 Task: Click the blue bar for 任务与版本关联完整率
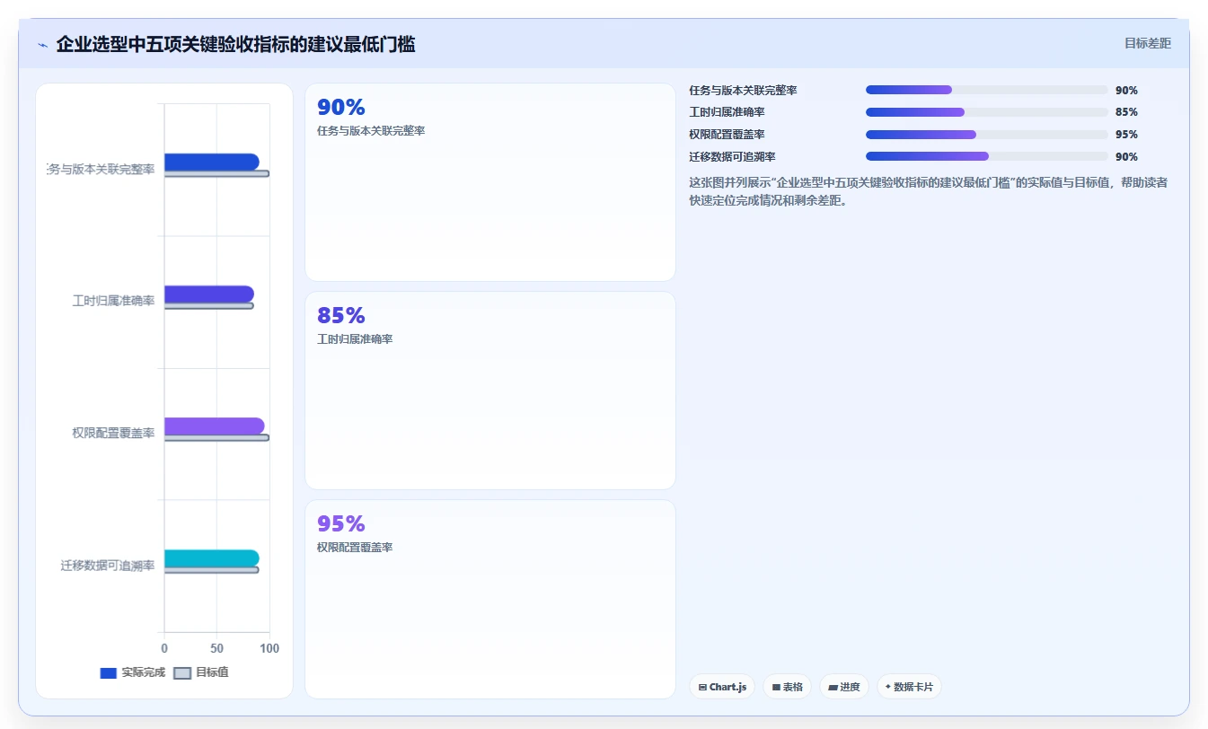tap(212, 162)
